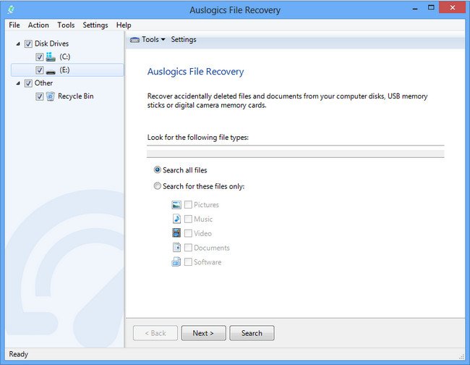The image size is (470, 365).
Task: Uncheck the Recycle Bin checkbox
Action: (39, 96)
